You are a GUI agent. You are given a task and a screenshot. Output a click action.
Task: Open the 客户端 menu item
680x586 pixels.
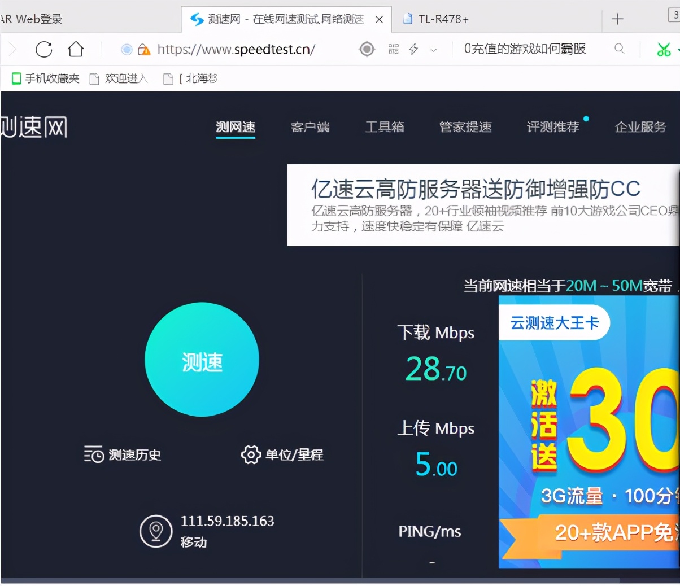(x=310, y=127)
